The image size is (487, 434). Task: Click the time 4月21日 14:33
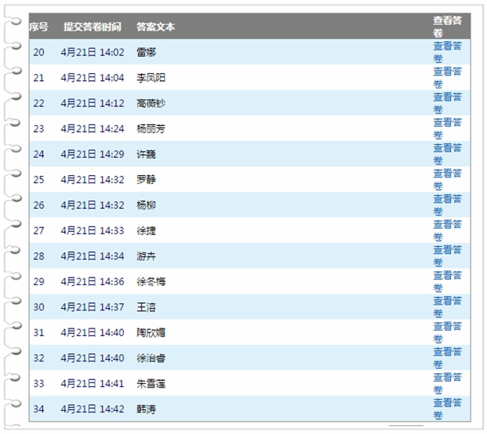(x=93, y=230)
